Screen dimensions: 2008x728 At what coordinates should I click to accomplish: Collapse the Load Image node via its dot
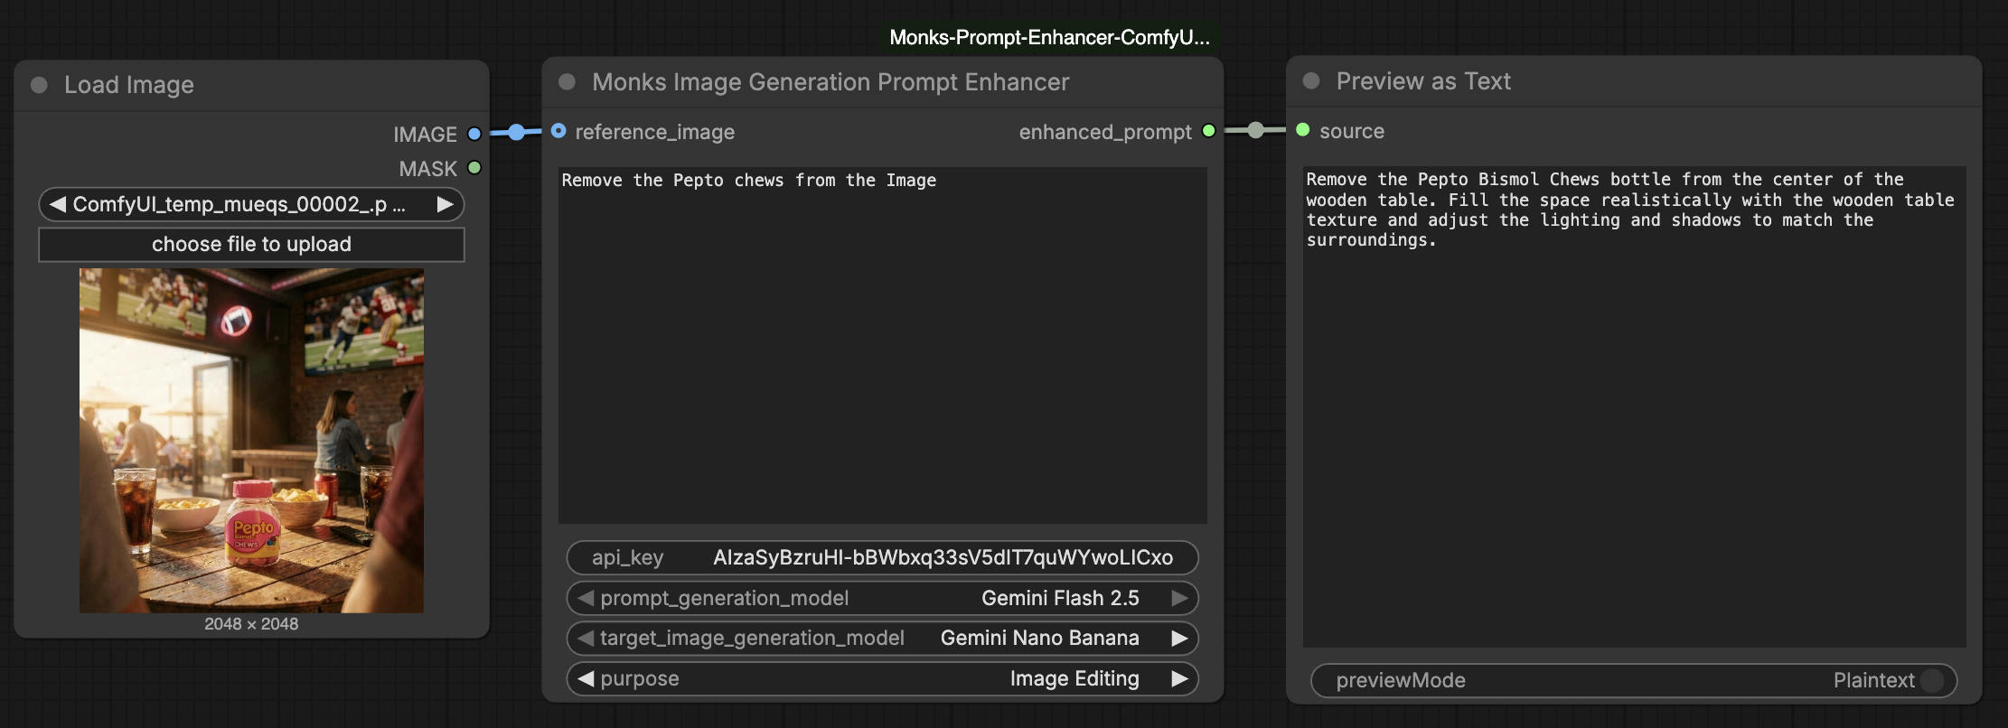(39, 85)
